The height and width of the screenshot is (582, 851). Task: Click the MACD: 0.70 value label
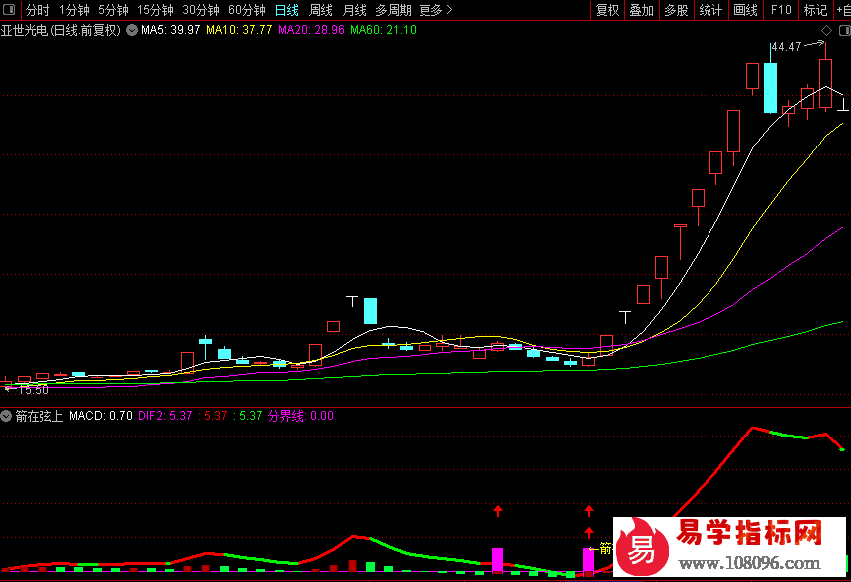[101, 416]
